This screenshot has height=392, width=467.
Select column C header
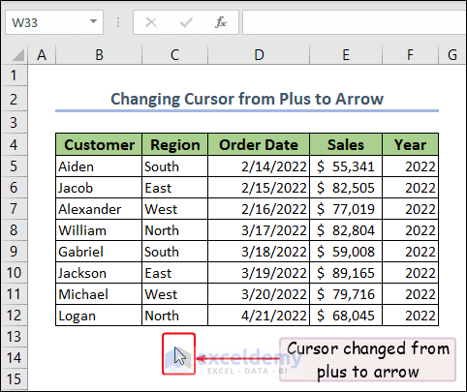tap(174, 55)
